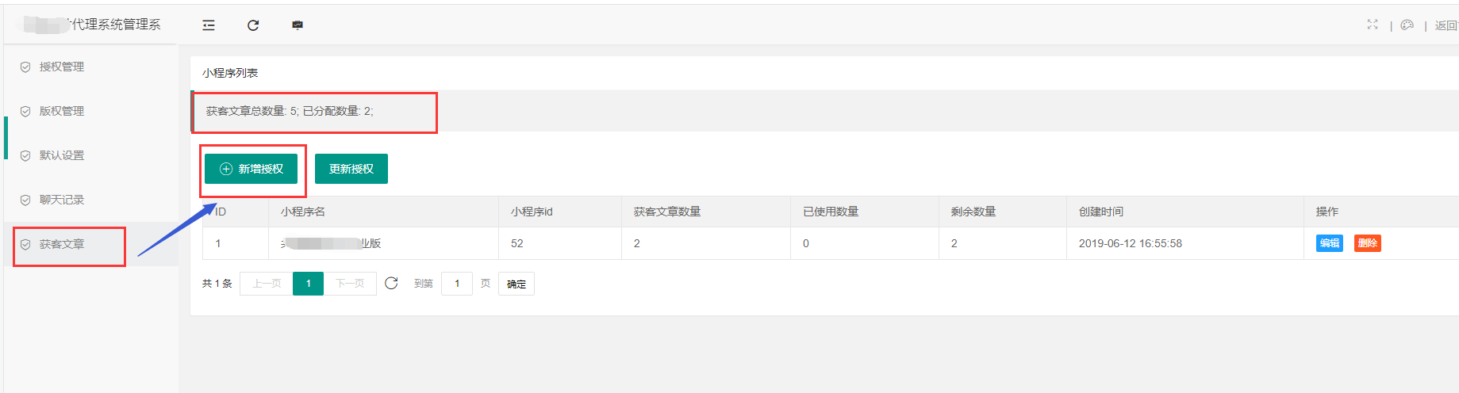
Task: Select page 1 in pagination
Action: pos(308,284)
